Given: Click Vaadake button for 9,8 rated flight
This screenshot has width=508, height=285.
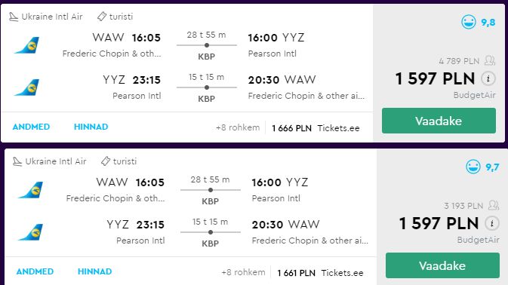Looking at the screenshot, I should 439,121.
